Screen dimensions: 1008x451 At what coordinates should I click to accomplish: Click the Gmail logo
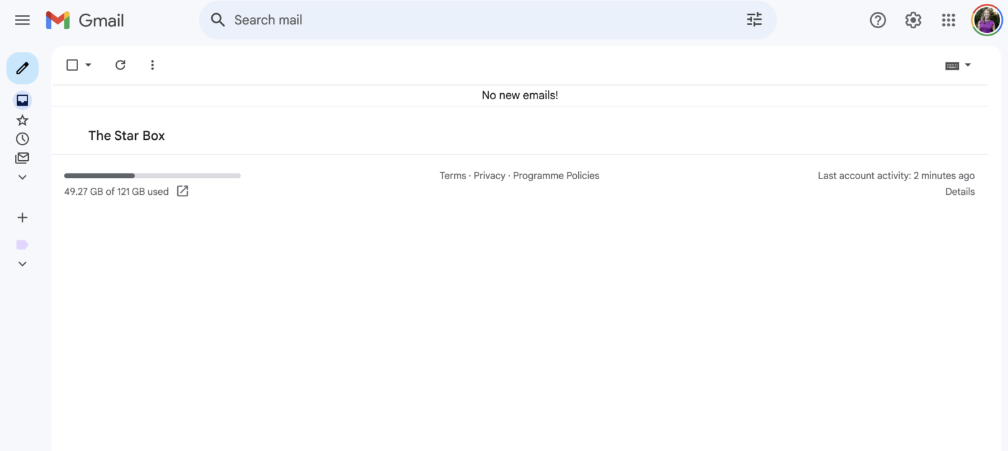[85, 20]
